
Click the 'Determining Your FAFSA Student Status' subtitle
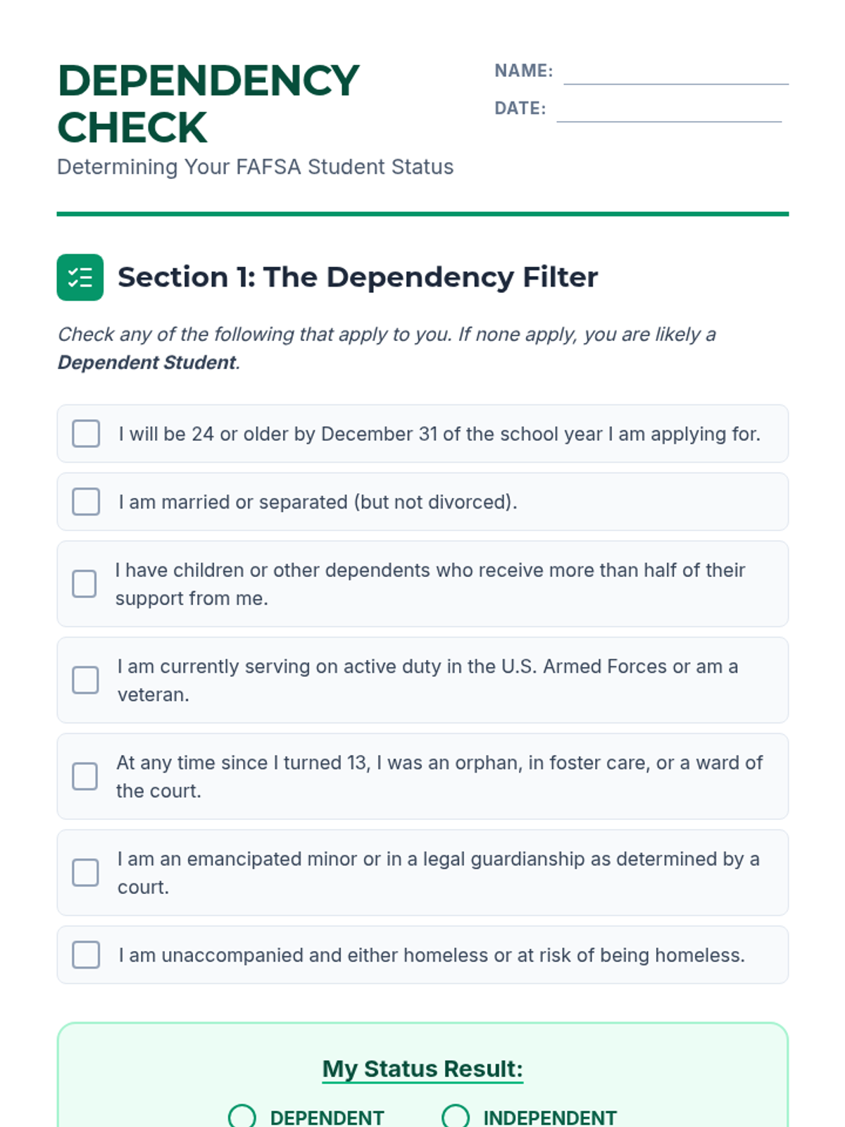[255, 167]
